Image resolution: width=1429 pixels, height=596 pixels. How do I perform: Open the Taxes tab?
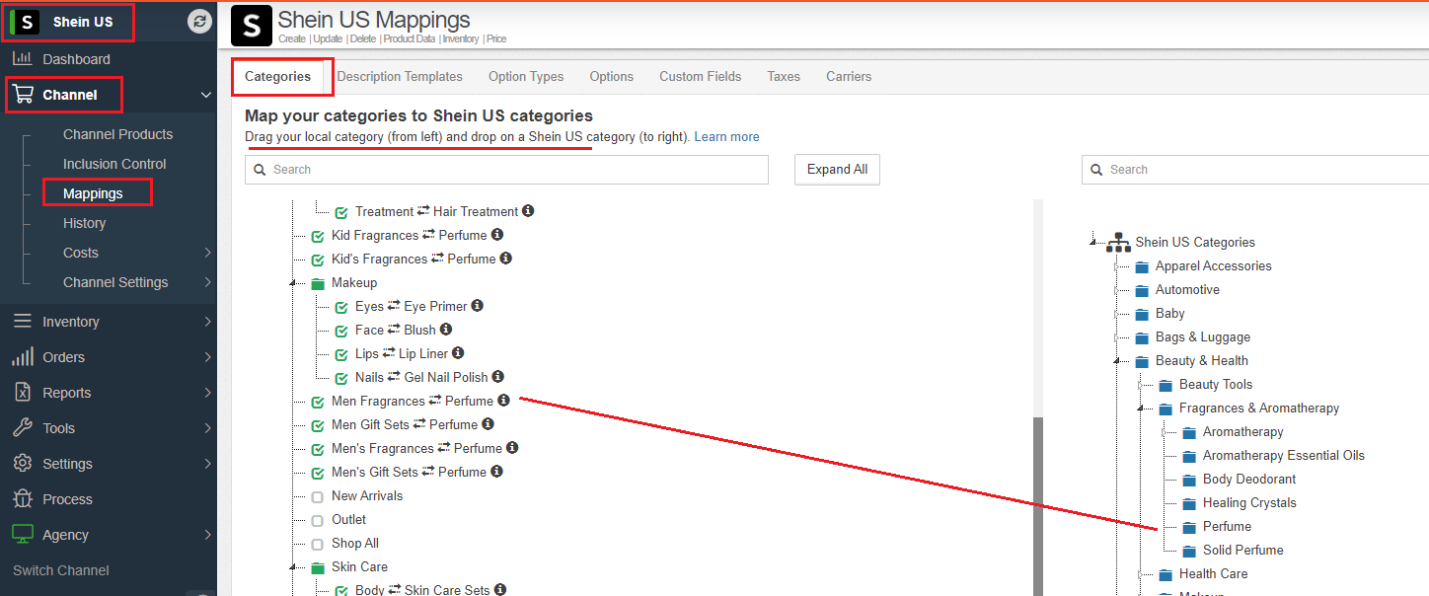point(784,76)
